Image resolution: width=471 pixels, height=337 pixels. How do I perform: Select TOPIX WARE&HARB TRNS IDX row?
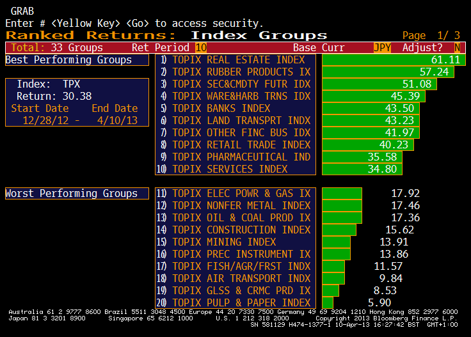(x=235, y=97)
